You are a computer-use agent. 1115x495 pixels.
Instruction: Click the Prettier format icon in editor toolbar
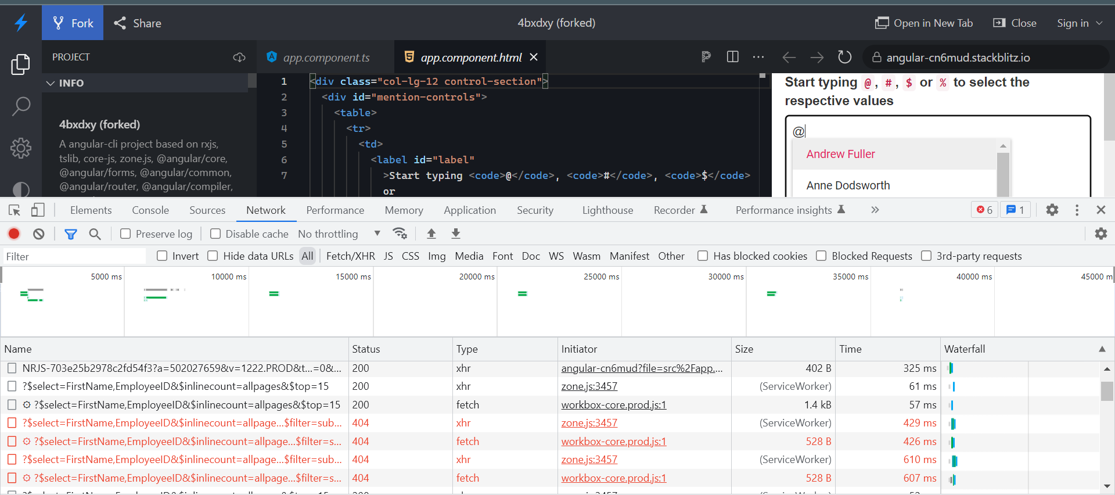(706, 57)
